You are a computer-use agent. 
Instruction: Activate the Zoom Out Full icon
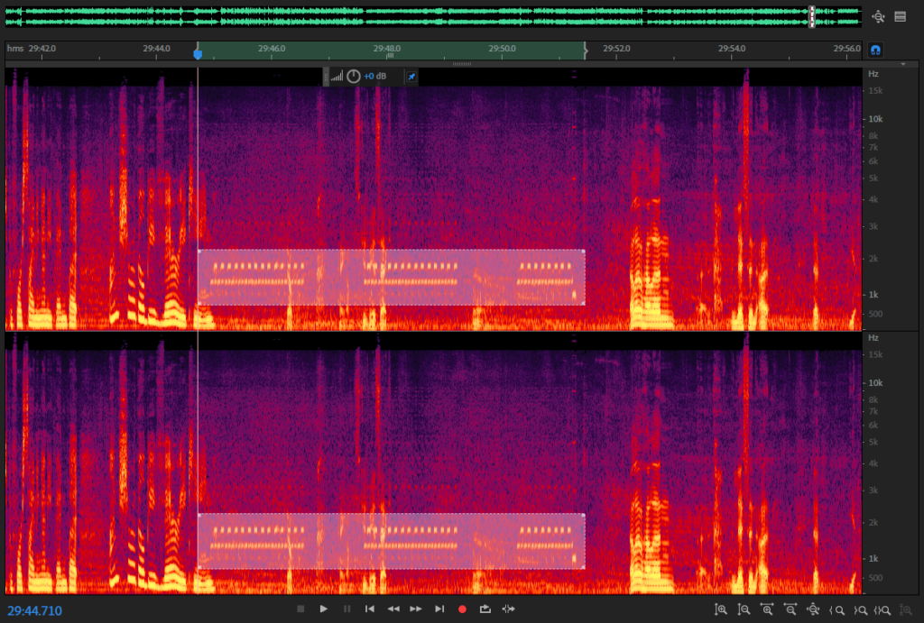[x=813, y=609]
